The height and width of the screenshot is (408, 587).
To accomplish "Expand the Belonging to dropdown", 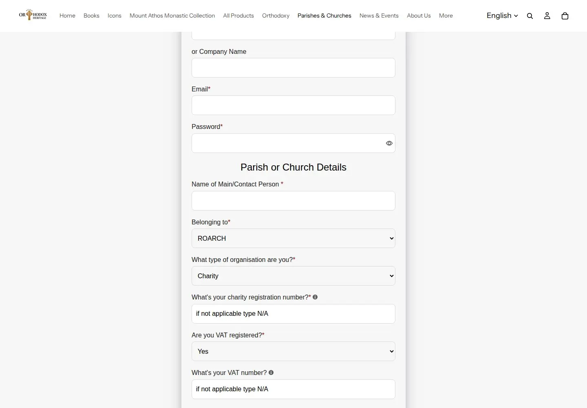I will tap(293, 238).
